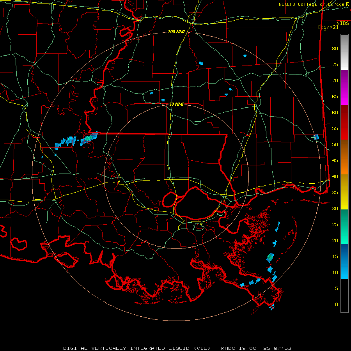Click the 65 value on the scale
This screenshot has height=351, width=351.
335,97
